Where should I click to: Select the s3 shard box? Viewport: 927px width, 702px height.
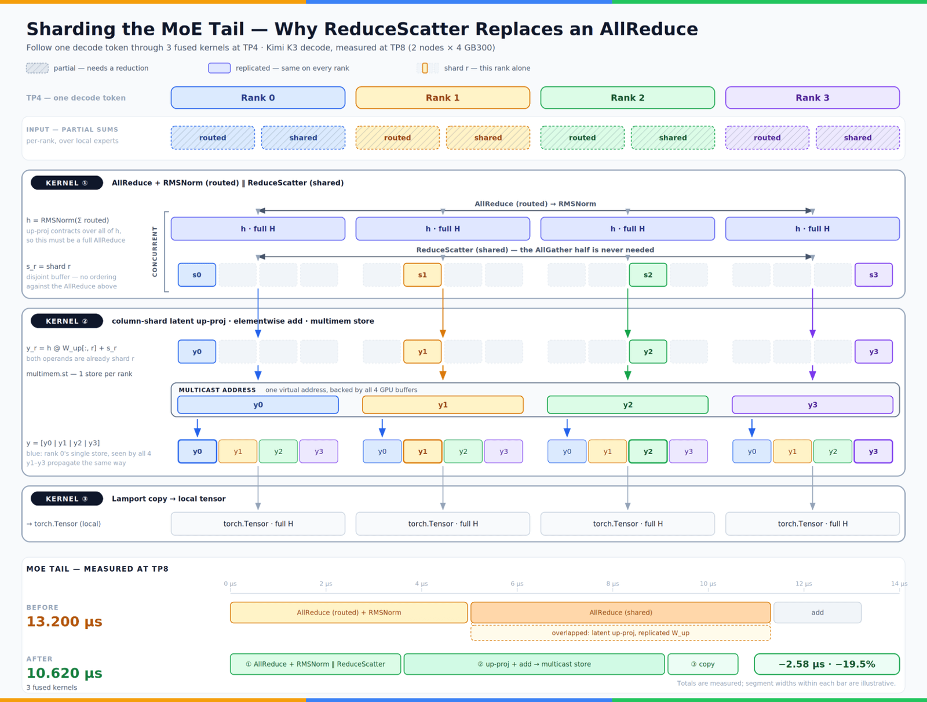[x=874, y=275]
